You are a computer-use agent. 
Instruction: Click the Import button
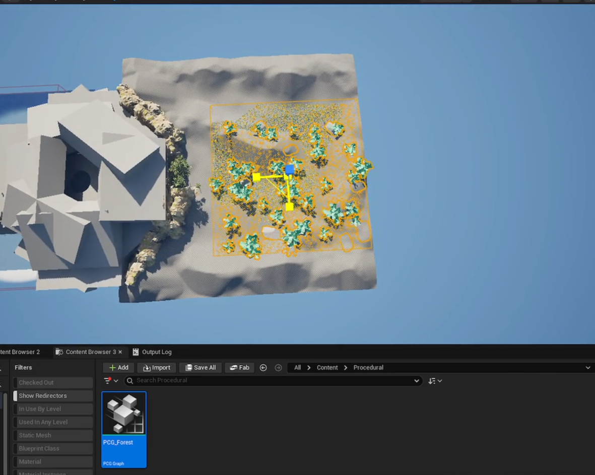click(156, 368)
